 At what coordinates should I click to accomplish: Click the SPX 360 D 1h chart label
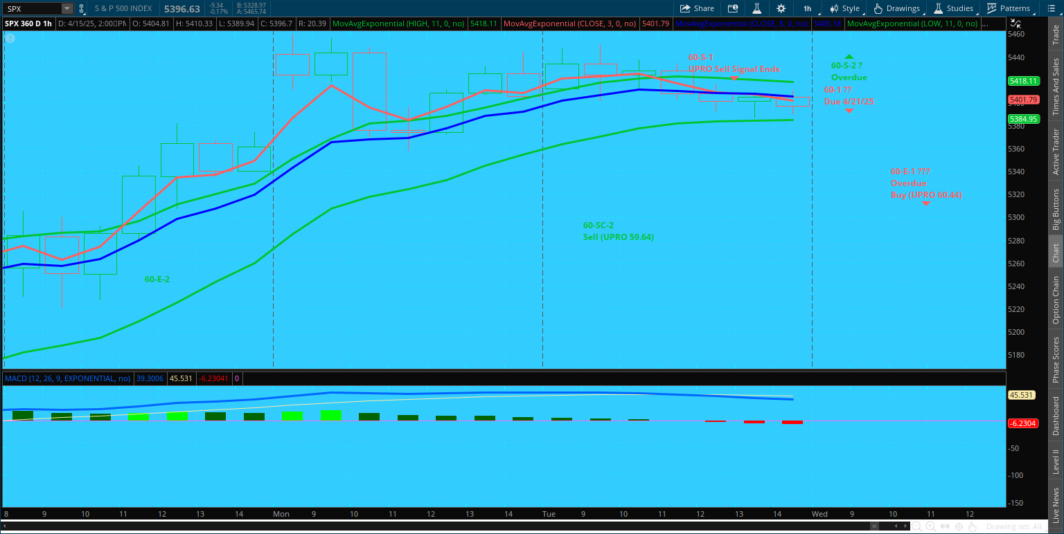point(30,24)
